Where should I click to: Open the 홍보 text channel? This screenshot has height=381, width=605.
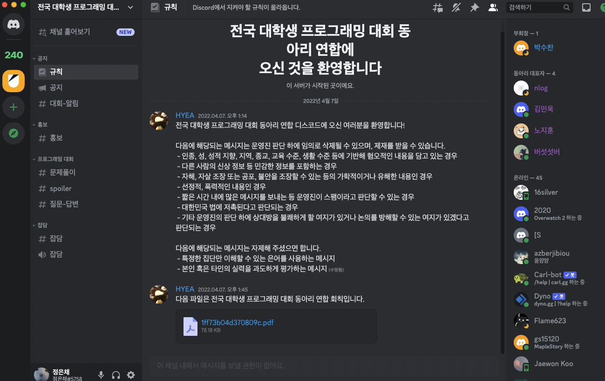[86, 138]
